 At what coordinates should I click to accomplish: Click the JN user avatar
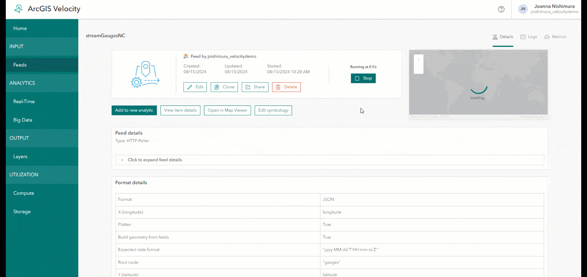coord(523,9)
